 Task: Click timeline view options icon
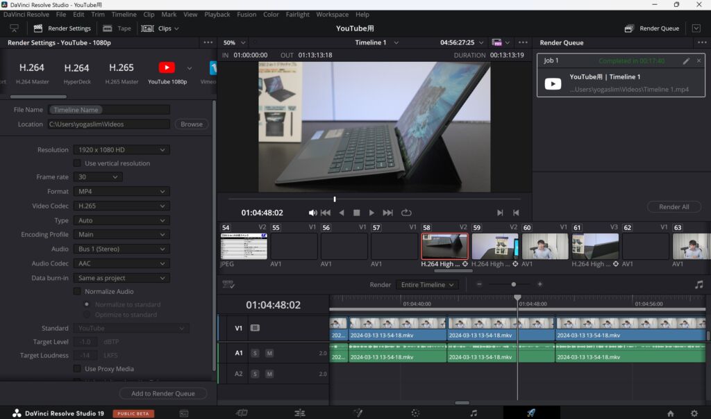[x=228, y=285]
